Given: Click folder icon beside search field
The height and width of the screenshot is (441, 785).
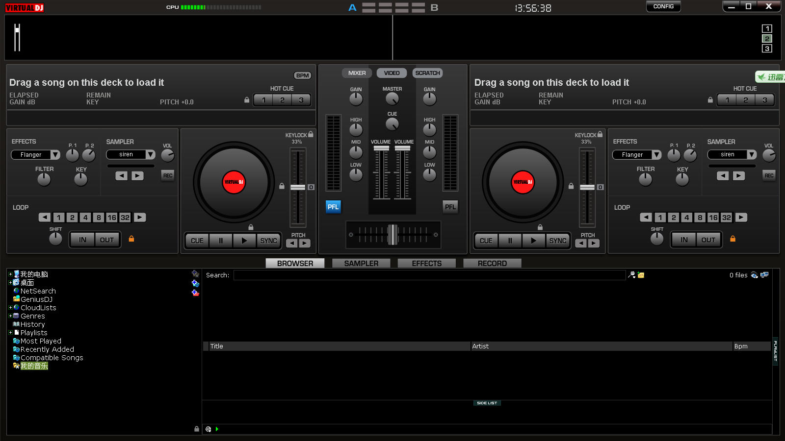Looking at the screenshot, I should pyautogui.click(x=641, y=275).
